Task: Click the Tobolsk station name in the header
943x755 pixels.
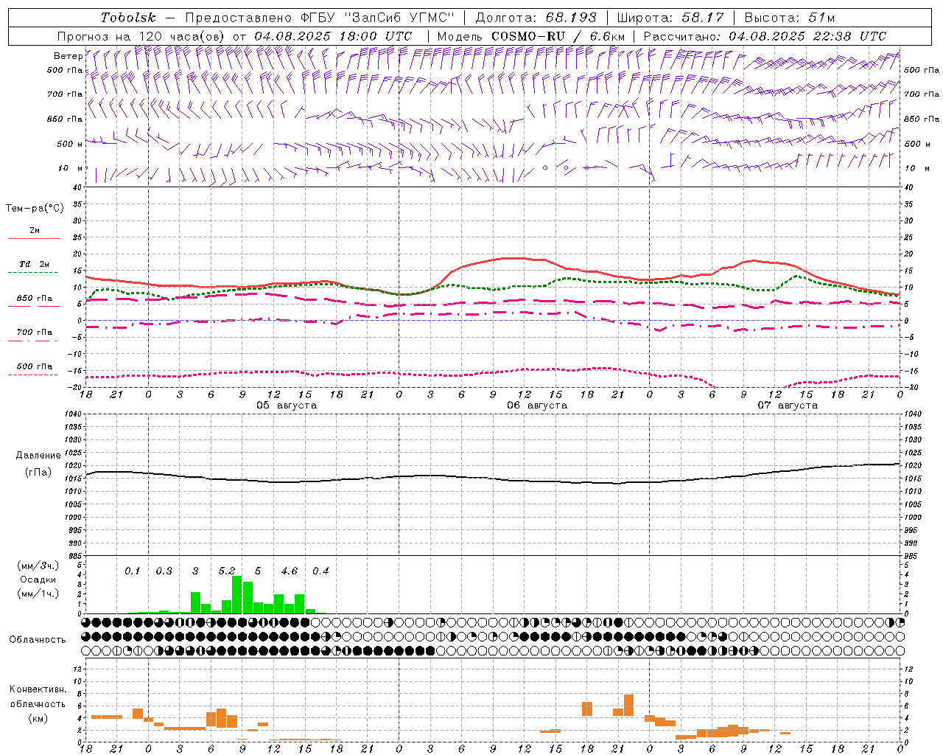Action: [x=128, y=18]
